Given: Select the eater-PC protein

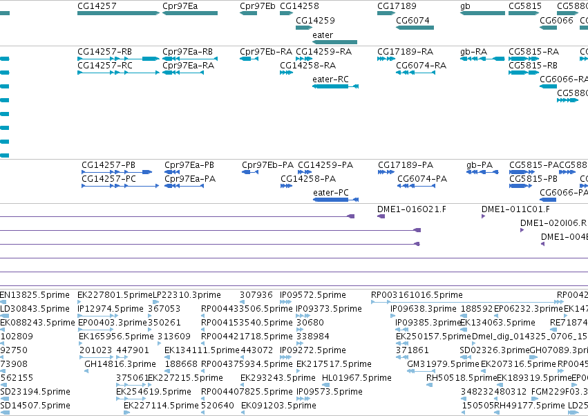Looking at the screenshot, I should 336,200.
